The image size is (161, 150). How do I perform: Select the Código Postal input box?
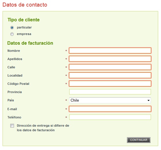coord(110,84)
